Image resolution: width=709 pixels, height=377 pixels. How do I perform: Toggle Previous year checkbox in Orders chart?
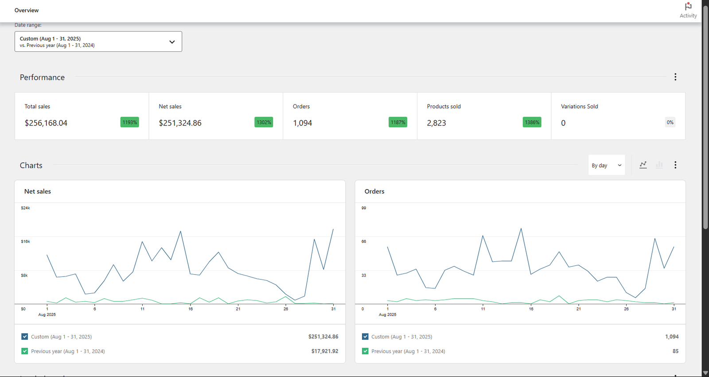click(x=365, y=351)
